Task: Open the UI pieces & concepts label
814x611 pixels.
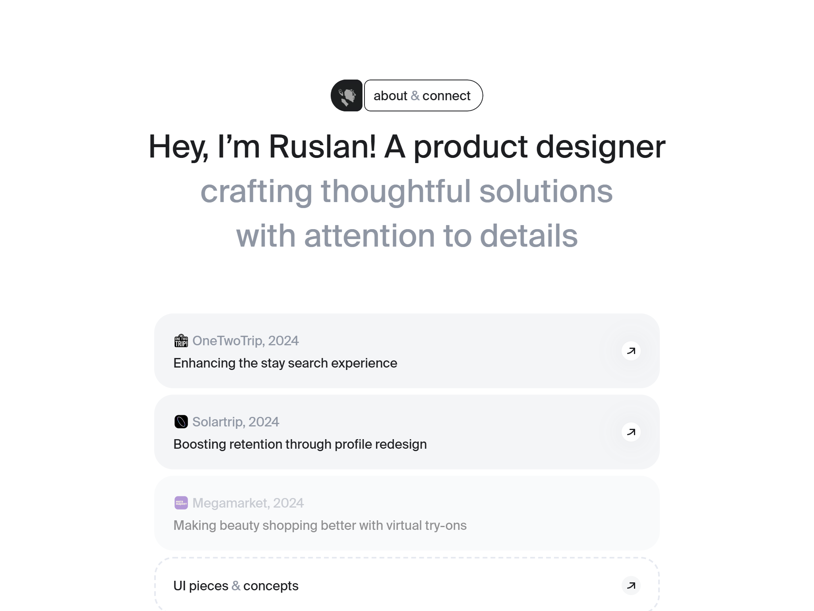Action: tap(236, 586)
